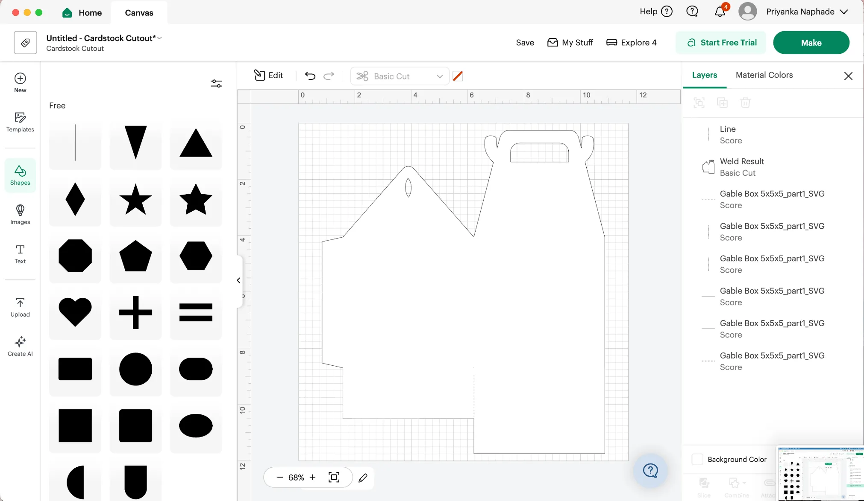Add the pentagon shape to canvas
Image resolution: width=864 pixels, height=501 pixels.
click(x=135, y=256)
